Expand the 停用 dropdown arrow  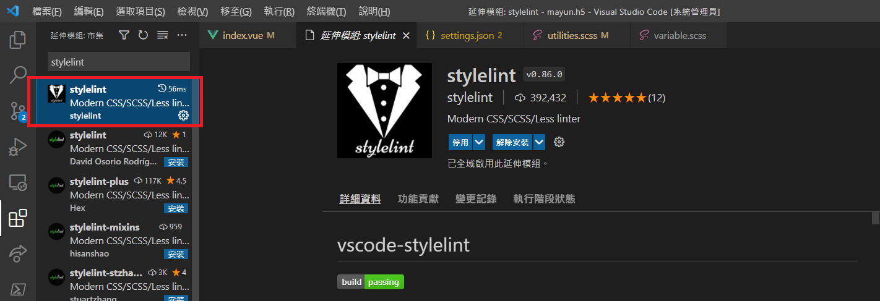click(x=479, y=142)
